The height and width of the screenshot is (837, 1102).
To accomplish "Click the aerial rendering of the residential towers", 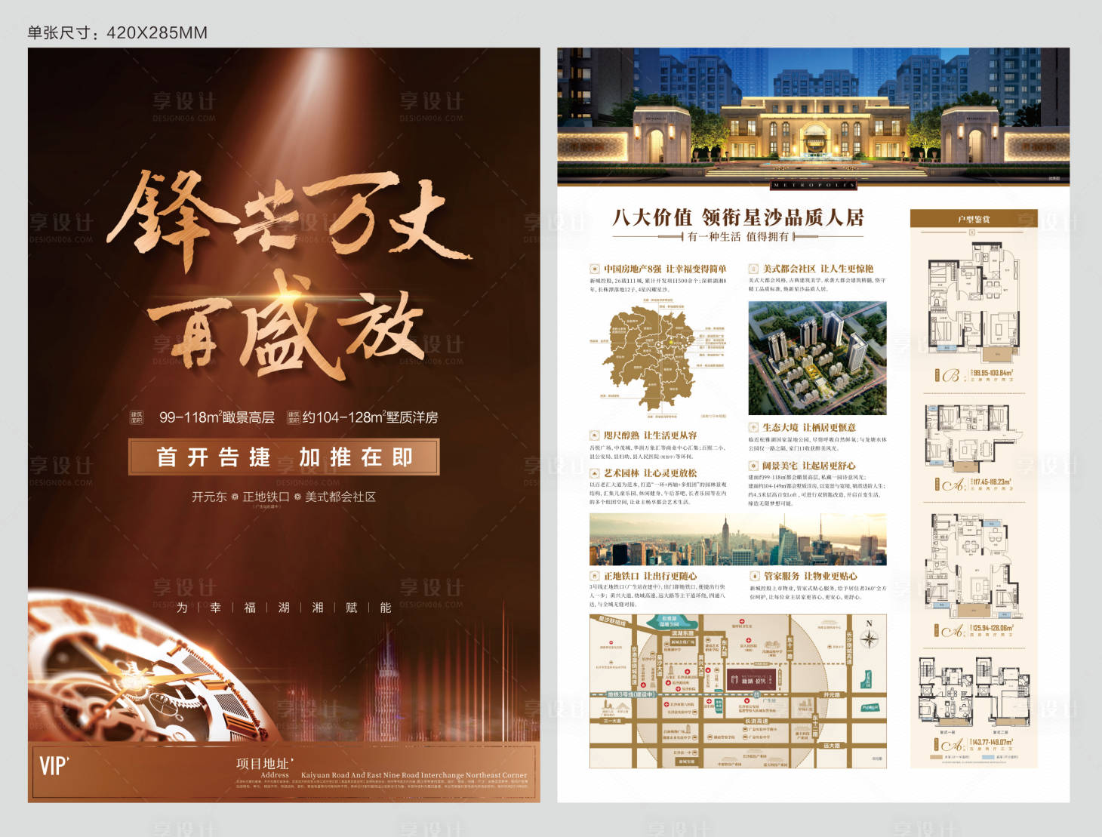I will (817, 358).
